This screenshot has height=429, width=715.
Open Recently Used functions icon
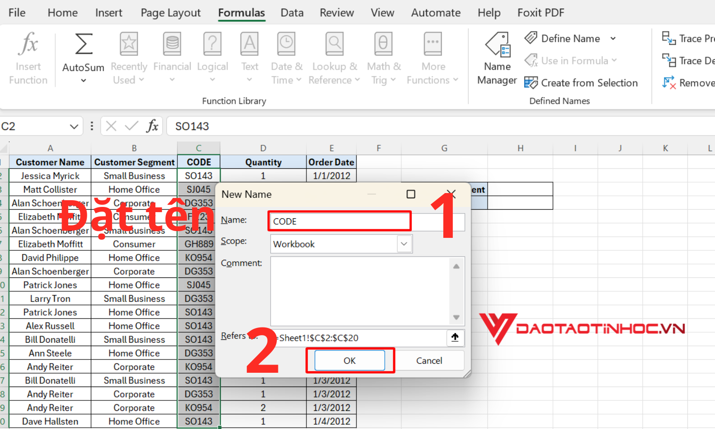129,44
